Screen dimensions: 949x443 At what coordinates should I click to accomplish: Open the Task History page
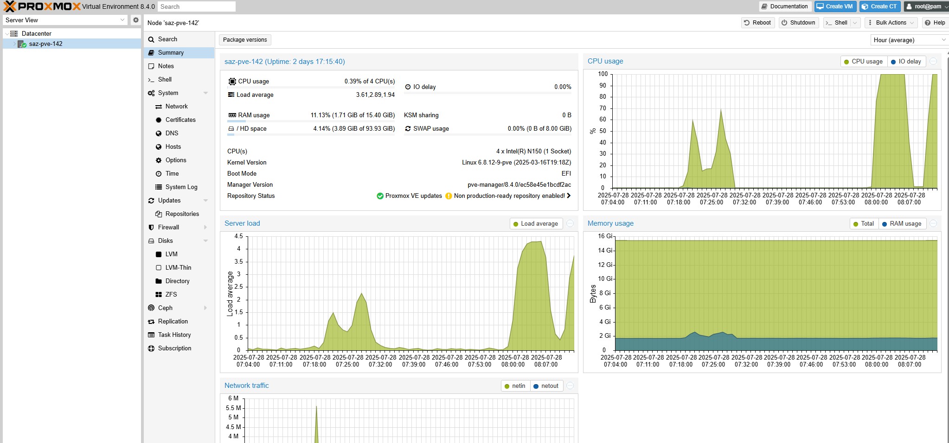coord(174,335)
